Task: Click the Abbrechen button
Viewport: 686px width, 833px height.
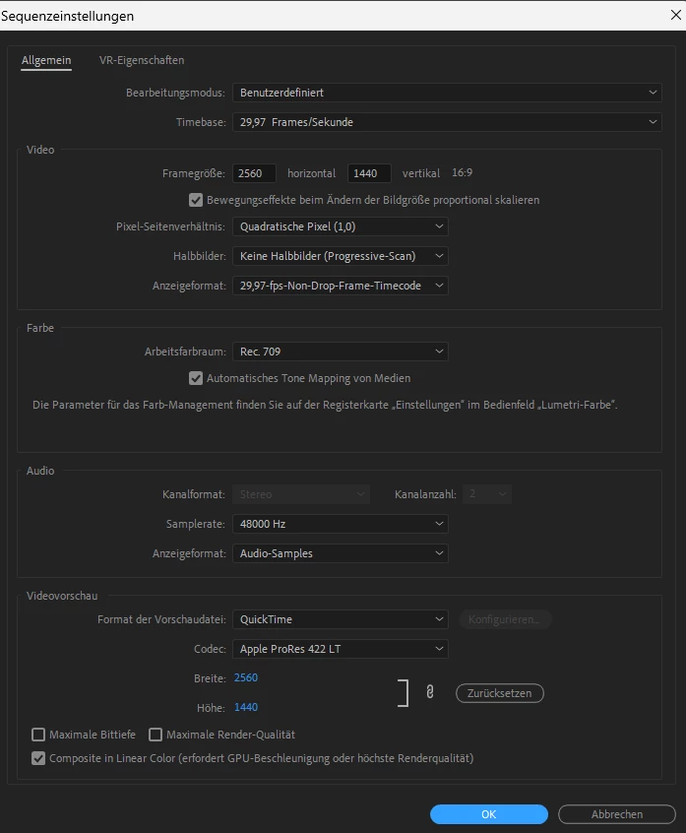Action: 617,814
